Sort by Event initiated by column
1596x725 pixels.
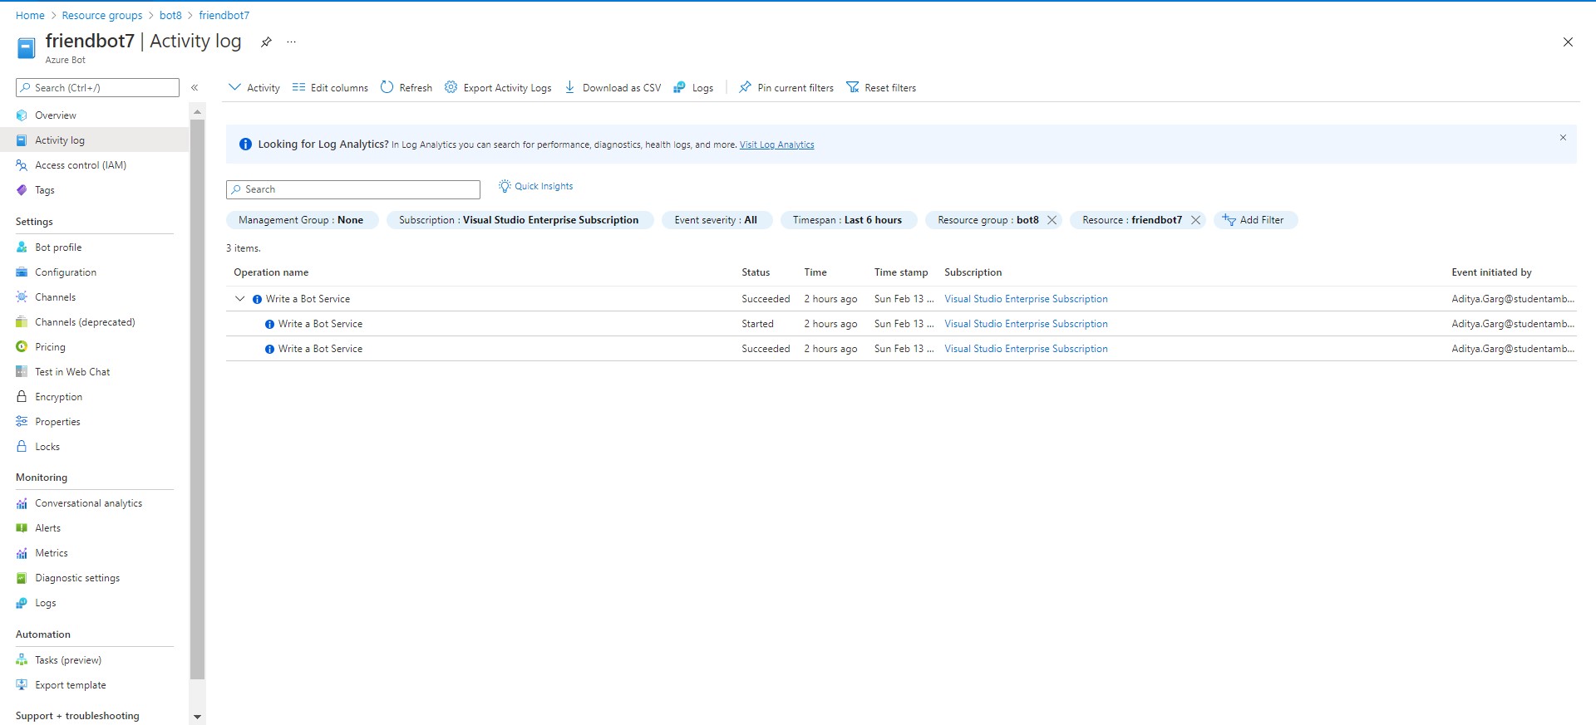(1491, 272)
